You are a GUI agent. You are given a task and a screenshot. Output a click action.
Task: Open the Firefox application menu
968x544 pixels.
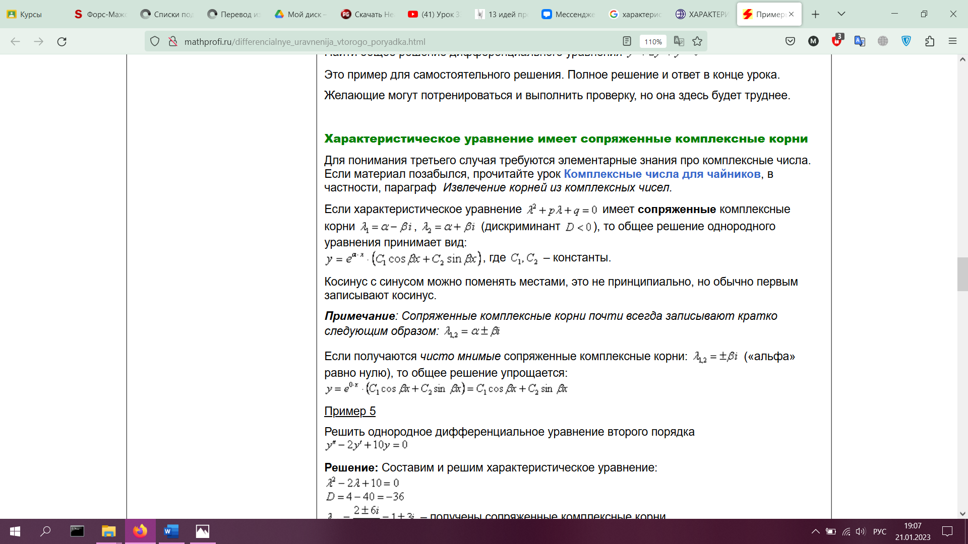pos(952,41)
